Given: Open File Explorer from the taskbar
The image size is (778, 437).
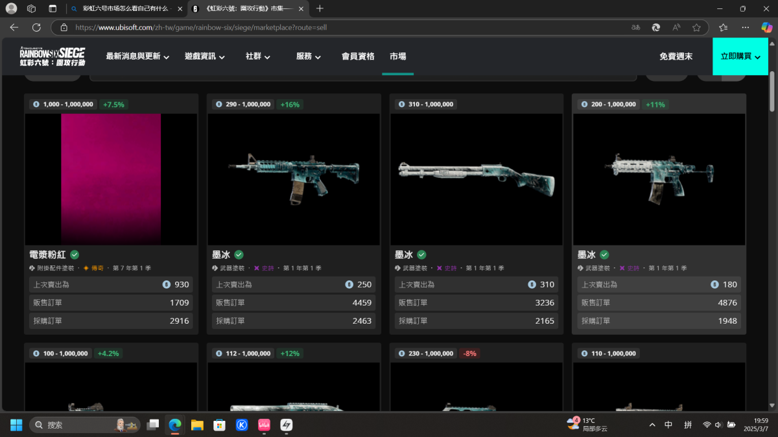Looking at the screenshot, I should (197, 425).
